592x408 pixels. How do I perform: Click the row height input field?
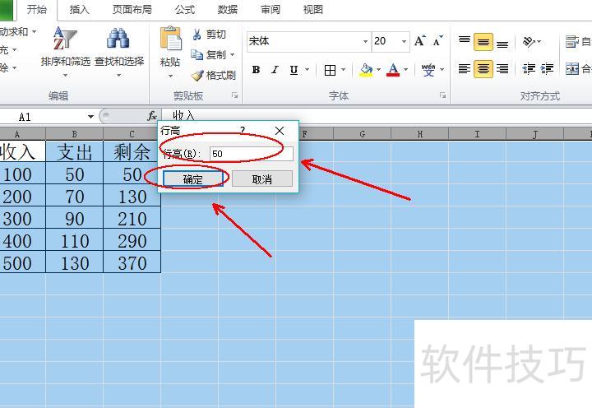click(x=252, y=154)
